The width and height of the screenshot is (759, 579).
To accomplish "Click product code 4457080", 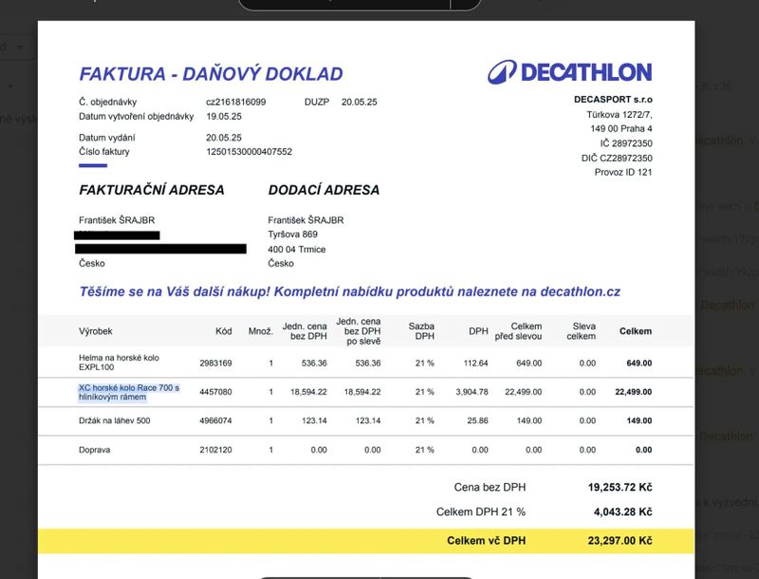I will (x=215, y=392).
